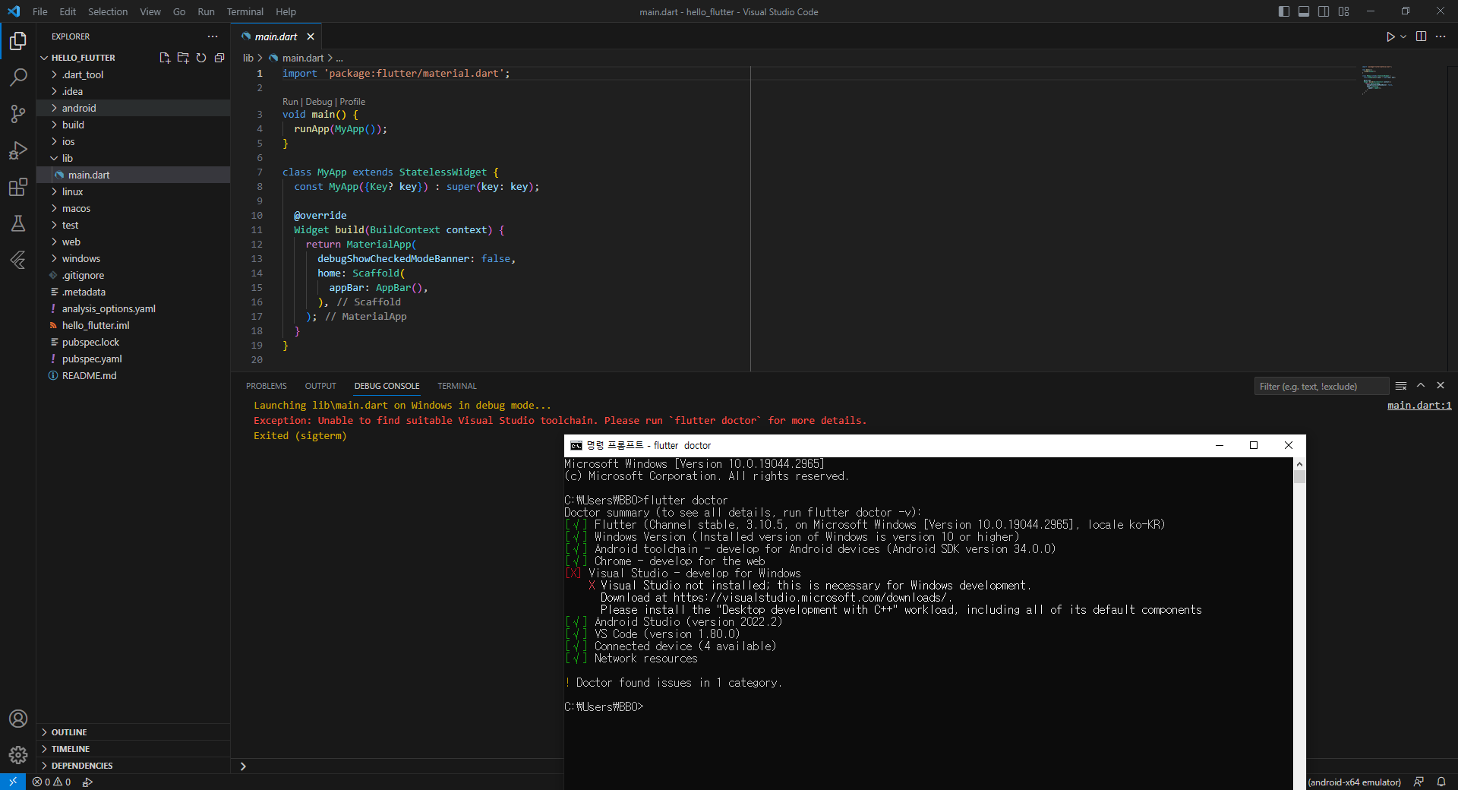This screenshot has width=1458, height=790.
Task: Open the Explorer view in activity bar
Action: click(18, 40)
